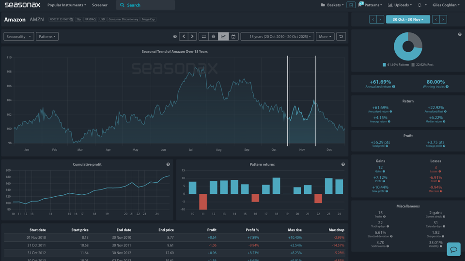This screenshot has width=465, height=261.
Task: Click the Search input field
Action: 148,5
